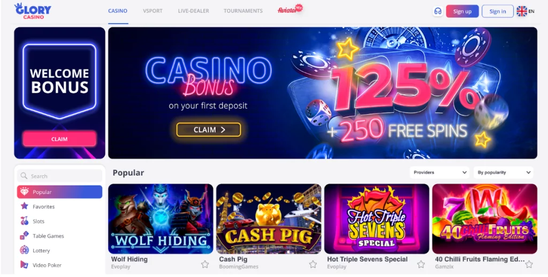Click the Sign up button
The image size is (548, 277).
pyautogui.click(x=462, y=11)
